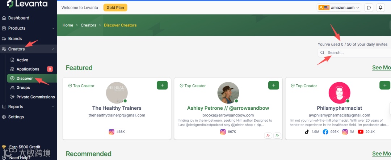Click the Dashboard home icon
The width and height of the screenshot is (391, 160).
point(4,18)
